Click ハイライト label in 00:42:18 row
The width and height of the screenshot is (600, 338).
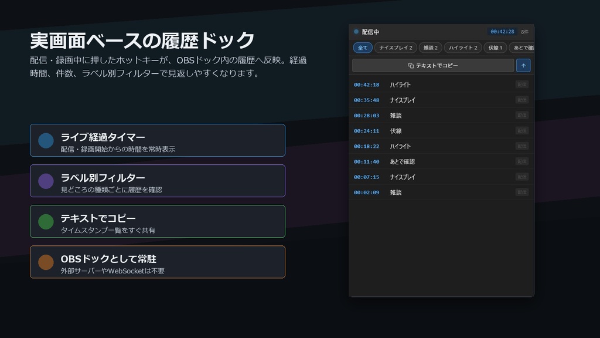click(x=400, y=84)
